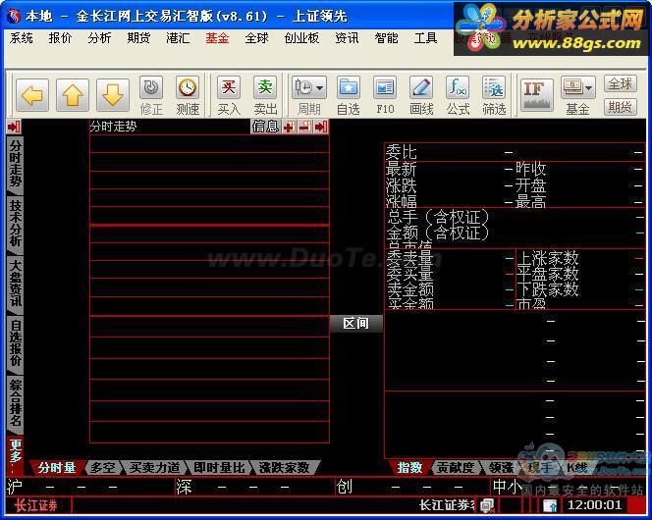652x520 pixels.
Task: Click the application icon in the title bar
Action: pos(14,17)
